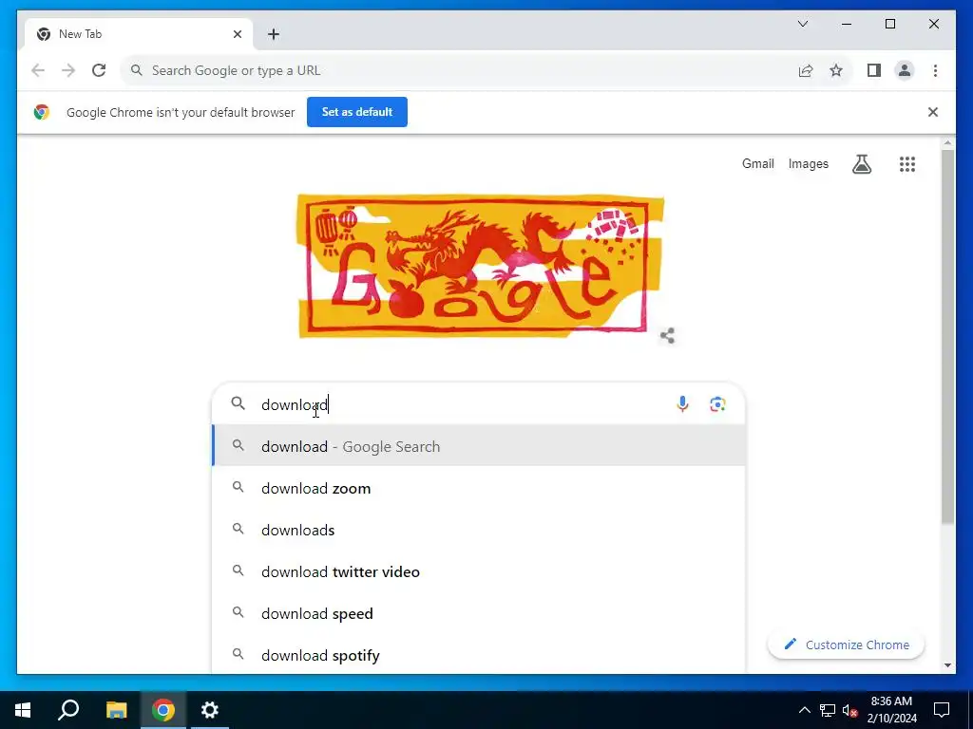This screenshot has width=973, height=729.
Task: Pick 'download zoom' suggestion
Action: (479, 489)
